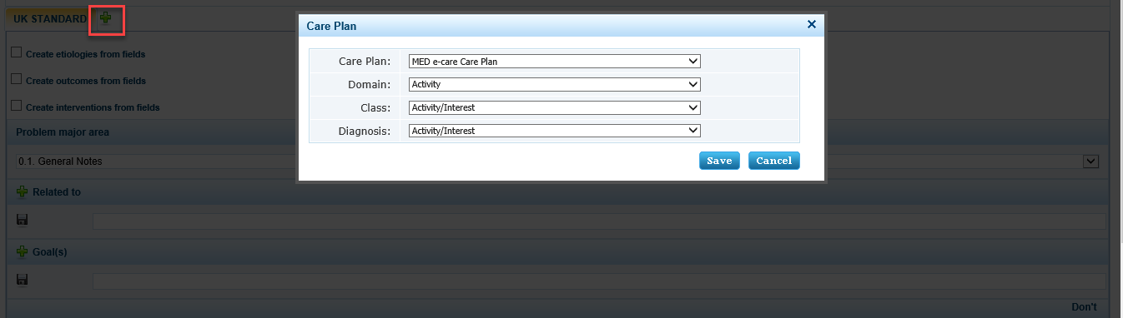Open the Domain dropdown showing Activity
This screenshot has height=318, width=1123.
point(554,84)
